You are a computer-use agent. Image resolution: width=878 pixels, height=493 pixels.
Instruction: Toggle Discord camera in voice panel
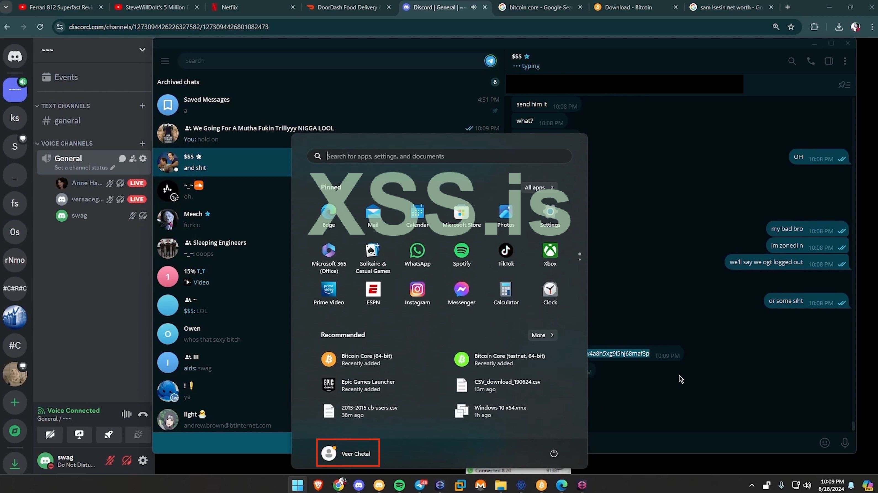coord(50,434)
